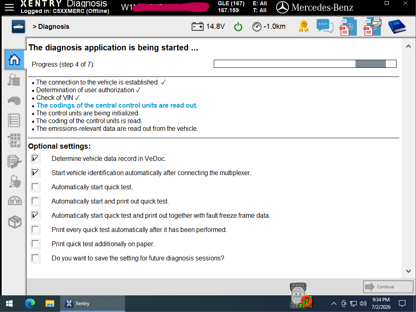The width and height of the screenshot is (416, 312).
Task: Open taskbar clock showing 9:34 PM
Action: (381, 303)
